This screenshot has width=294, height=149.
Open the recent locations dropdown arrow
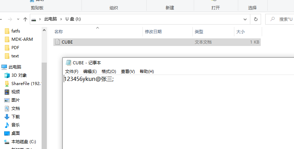pos(18,19)
